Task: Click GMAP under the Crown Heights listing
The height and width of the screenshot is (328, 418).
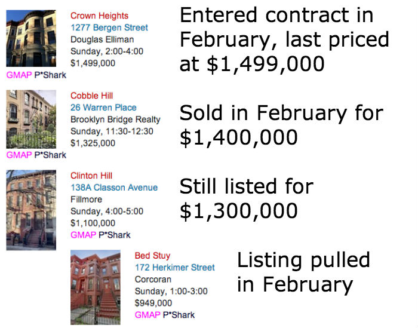Action: coord(19,75)
